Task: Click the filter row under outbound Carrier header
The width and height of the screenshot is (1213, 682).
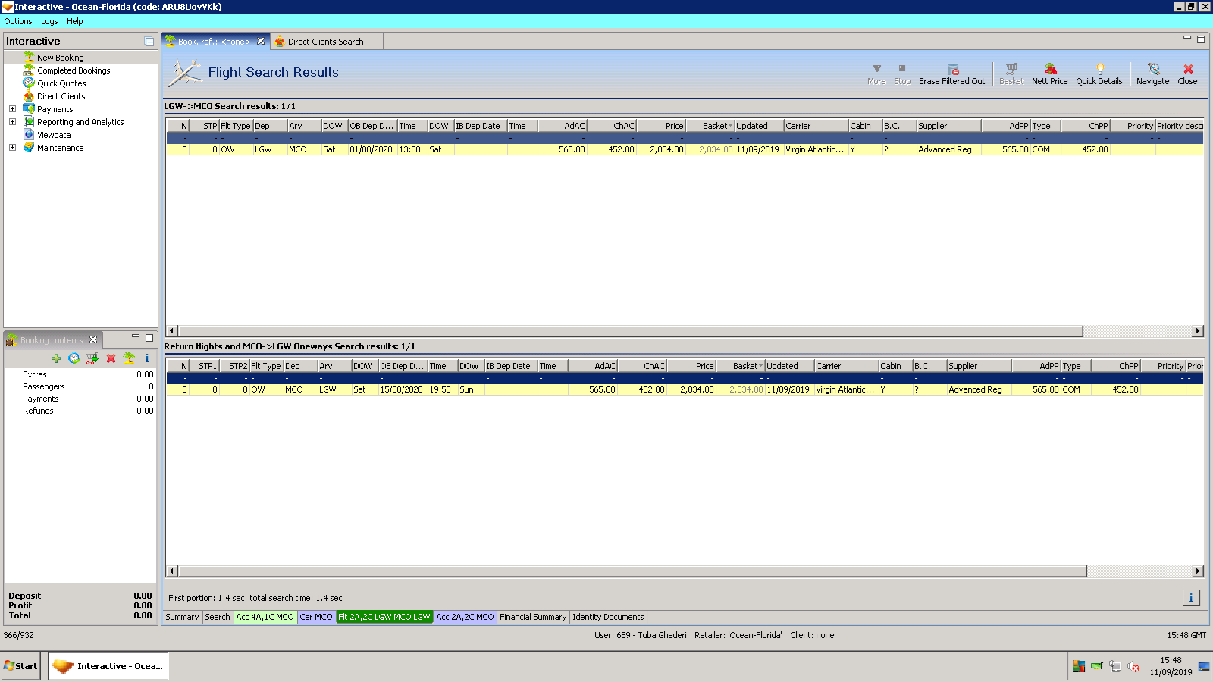Action: coord(816,139)
